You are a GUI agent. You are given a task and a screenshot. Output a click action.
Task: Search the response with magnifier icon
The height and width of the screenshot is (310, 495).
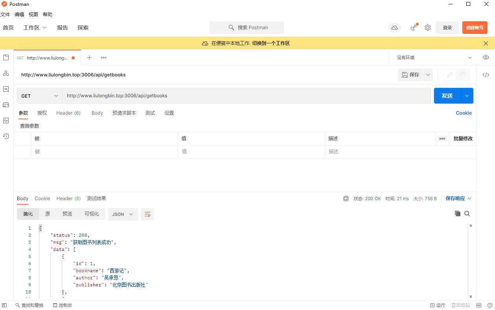pyautogui.click(x=467, y=213)
